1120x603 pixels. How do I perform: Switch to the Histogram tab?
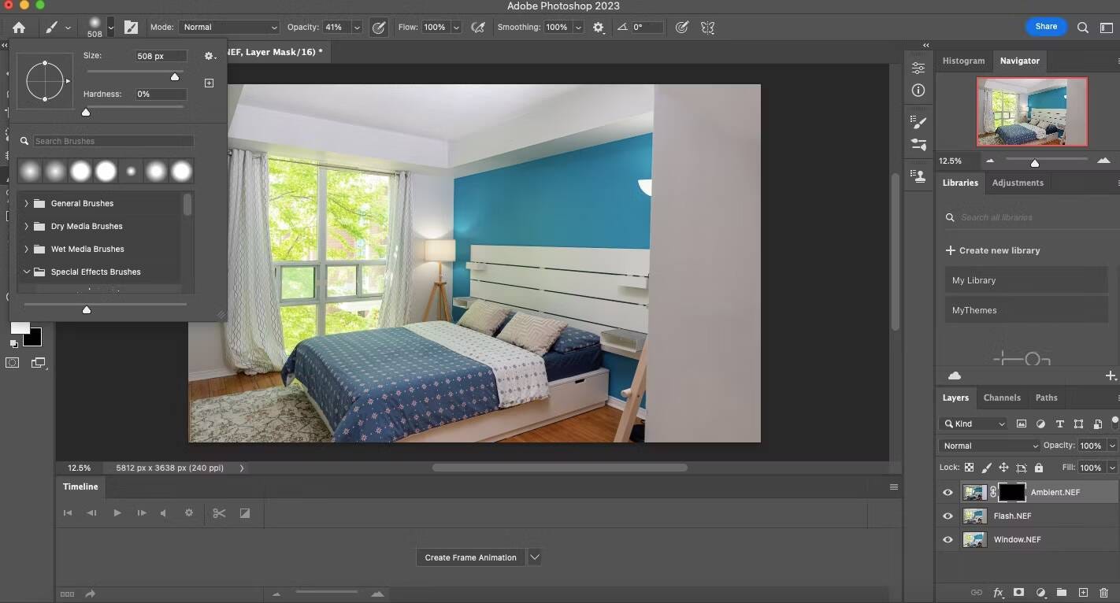(963, 61)
